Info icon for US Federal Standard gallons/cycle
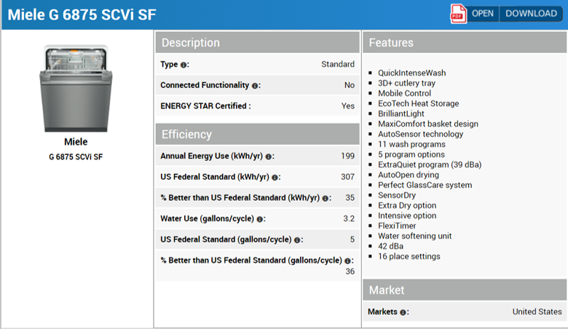This screenshot has width=568, height=329. pyautogui.click(x=297, y=240)
